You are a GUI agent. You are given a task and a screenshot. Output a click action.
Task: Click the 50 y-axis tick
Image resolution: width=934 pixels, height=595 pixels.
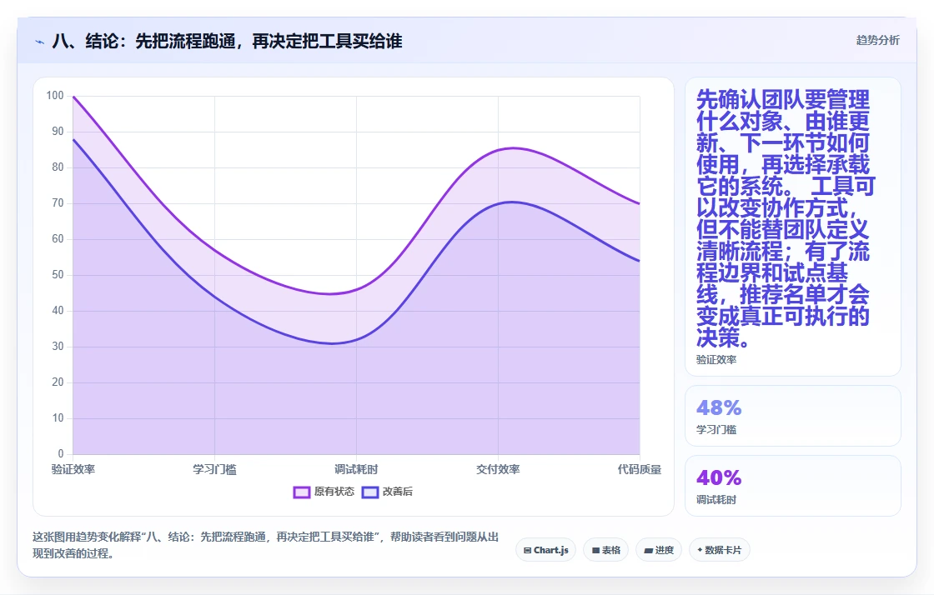(58, 274)
